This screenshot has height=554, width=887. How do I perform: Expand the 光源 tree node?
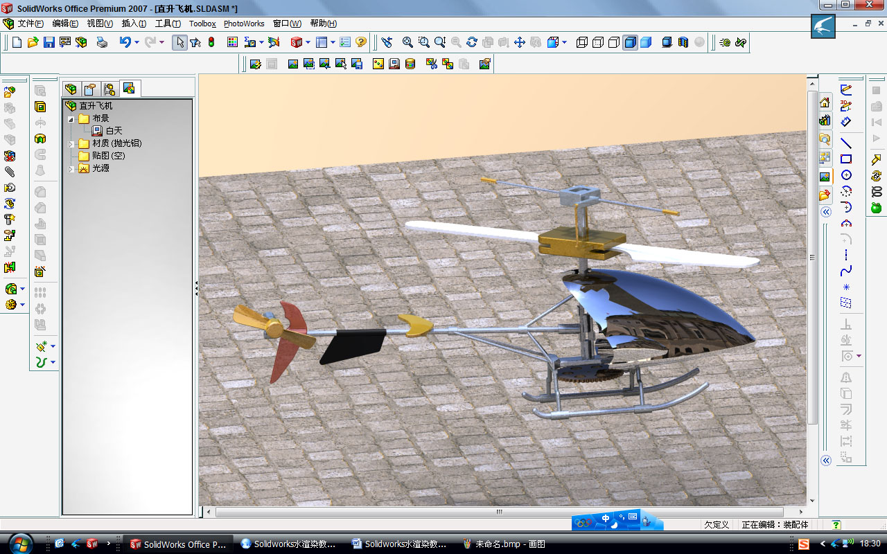tap(71, 168)
